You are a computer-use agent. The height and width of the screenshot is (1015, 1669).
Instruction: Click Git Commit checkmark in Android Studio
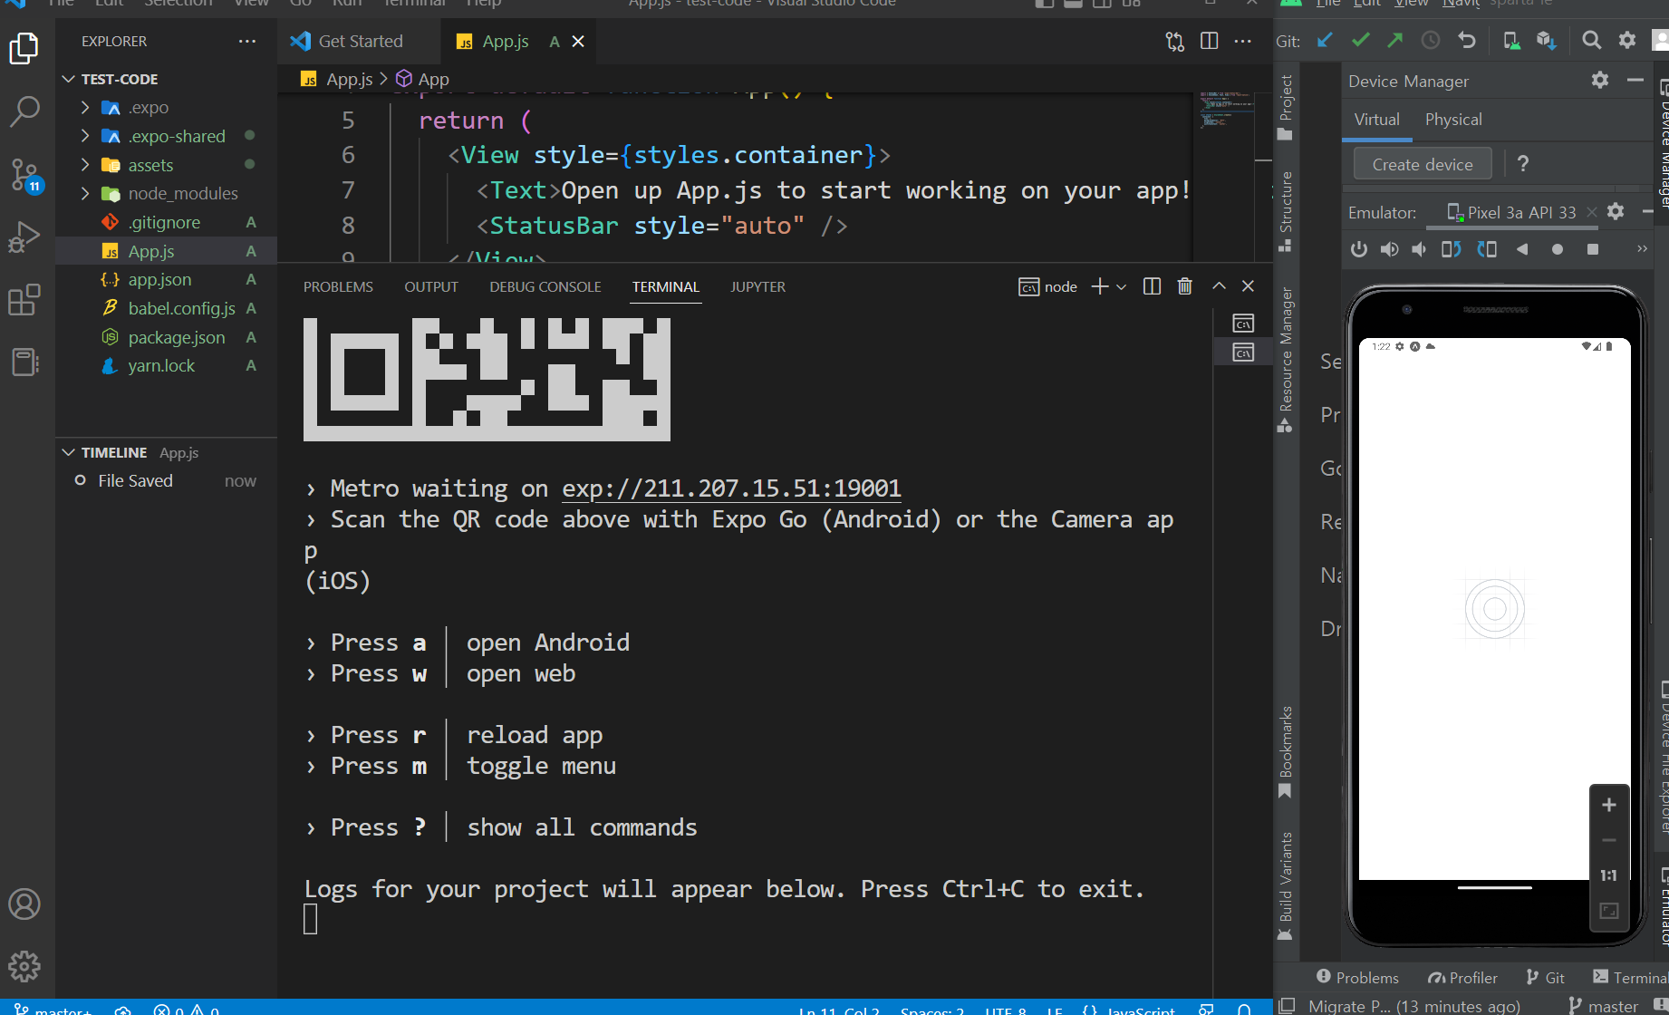(x=1360, y=40)
